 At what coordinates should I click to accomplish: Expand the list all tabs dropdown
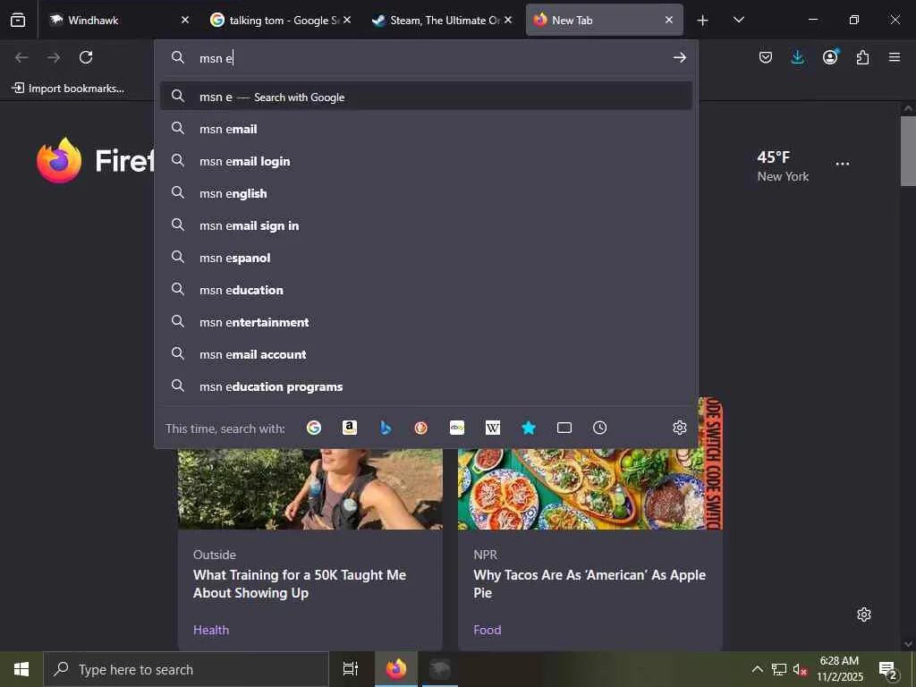coord(738,20)
